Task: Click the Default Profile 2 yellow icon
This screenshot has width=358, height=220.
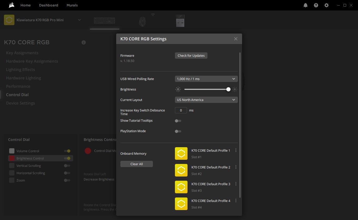Action: click(181, 170)
